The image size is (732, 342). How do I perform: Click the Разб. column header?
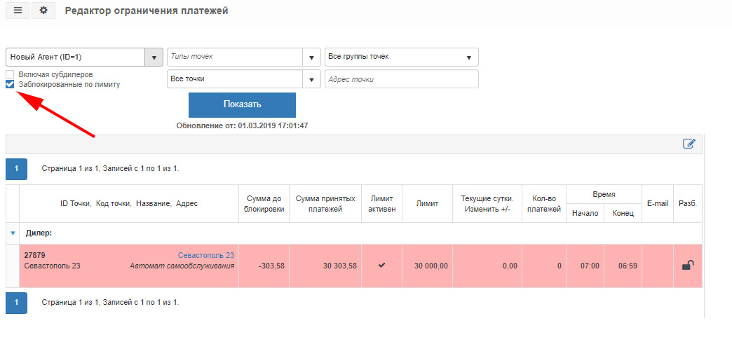688,204
